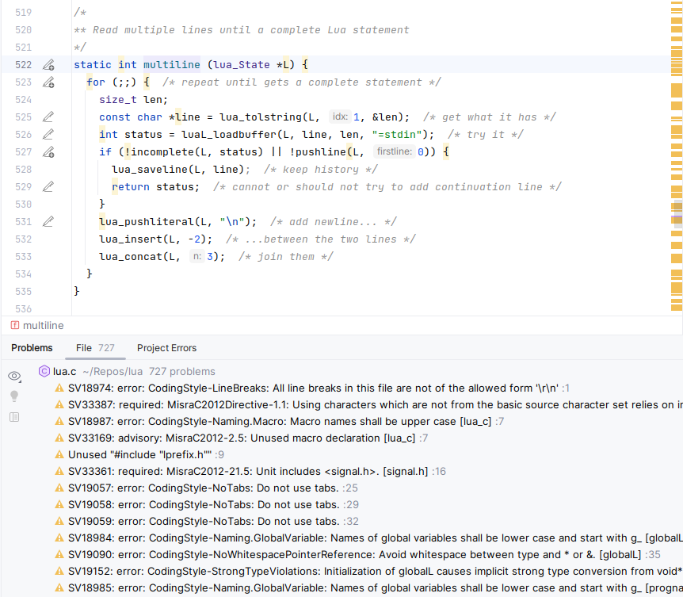Select SV18974 LineBreaks error entry

click(x=312, y=388)
